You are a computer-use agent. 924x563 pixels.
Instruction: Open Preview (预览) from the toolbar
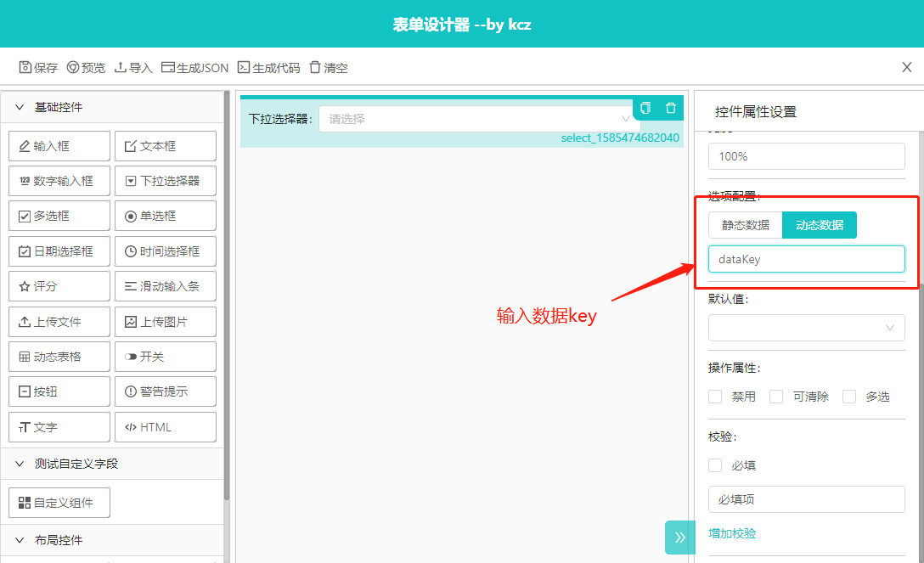(73, 68)
